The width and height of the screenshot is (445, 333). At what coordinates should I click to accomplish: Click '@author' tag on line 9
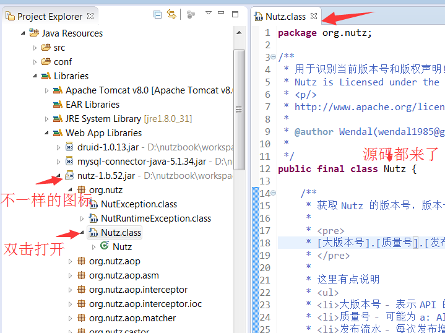pyautogui.click(x=314, y=132)
